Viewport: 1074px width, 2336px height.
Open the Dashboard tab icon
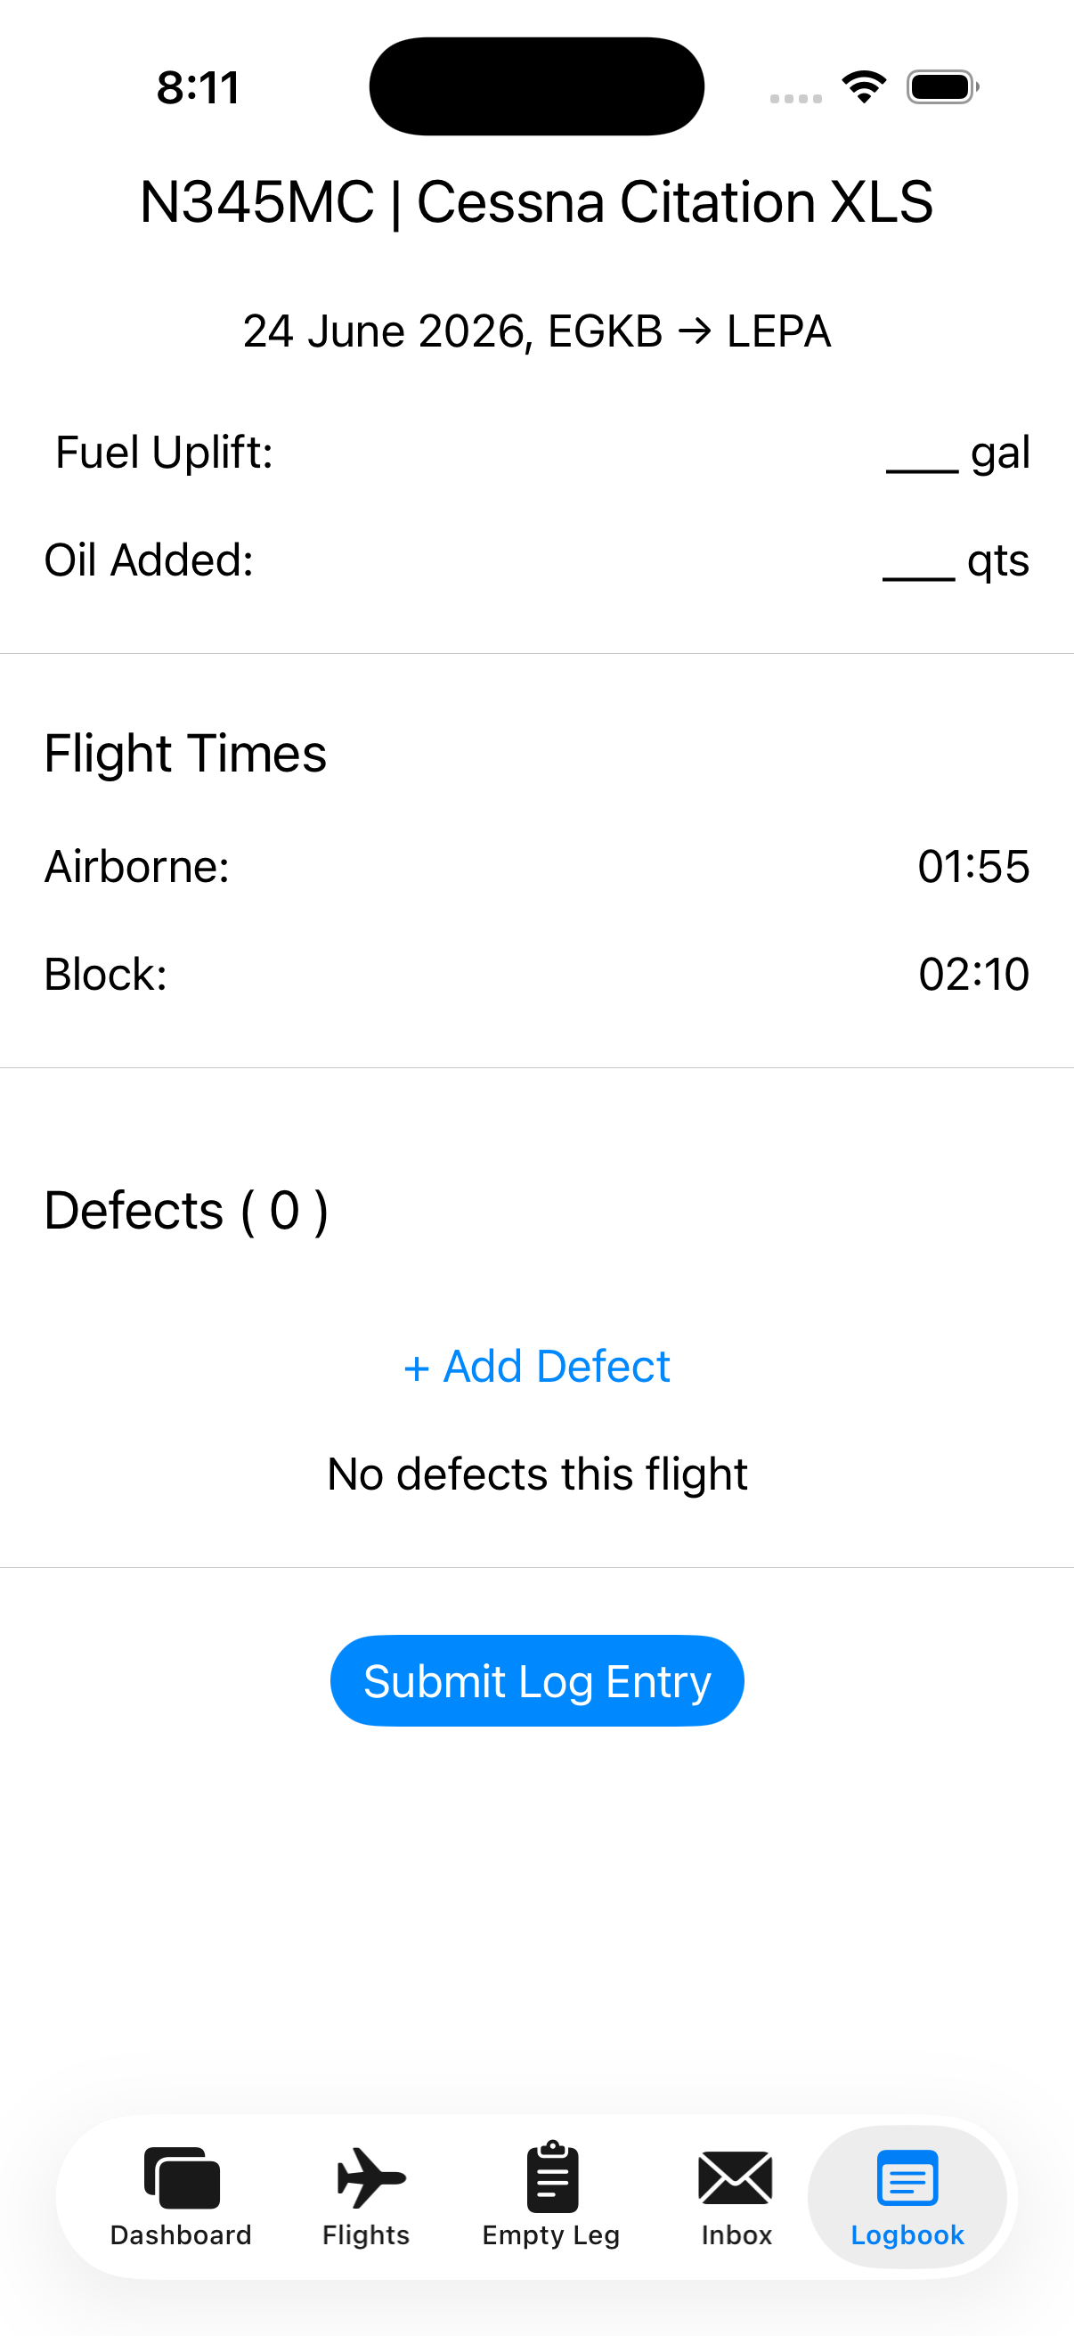(182, 2177)
